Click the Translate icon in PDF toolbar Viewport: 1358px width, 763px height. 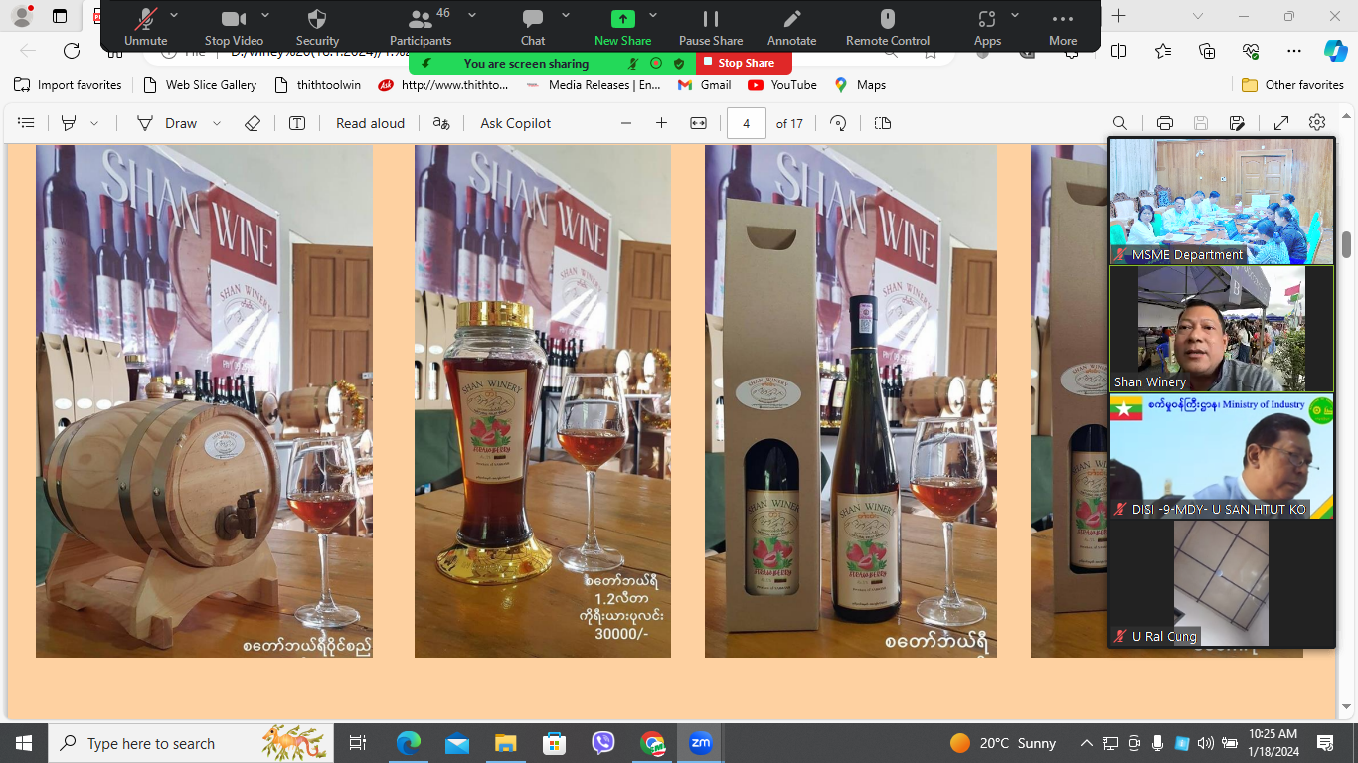tap(441, 123)
